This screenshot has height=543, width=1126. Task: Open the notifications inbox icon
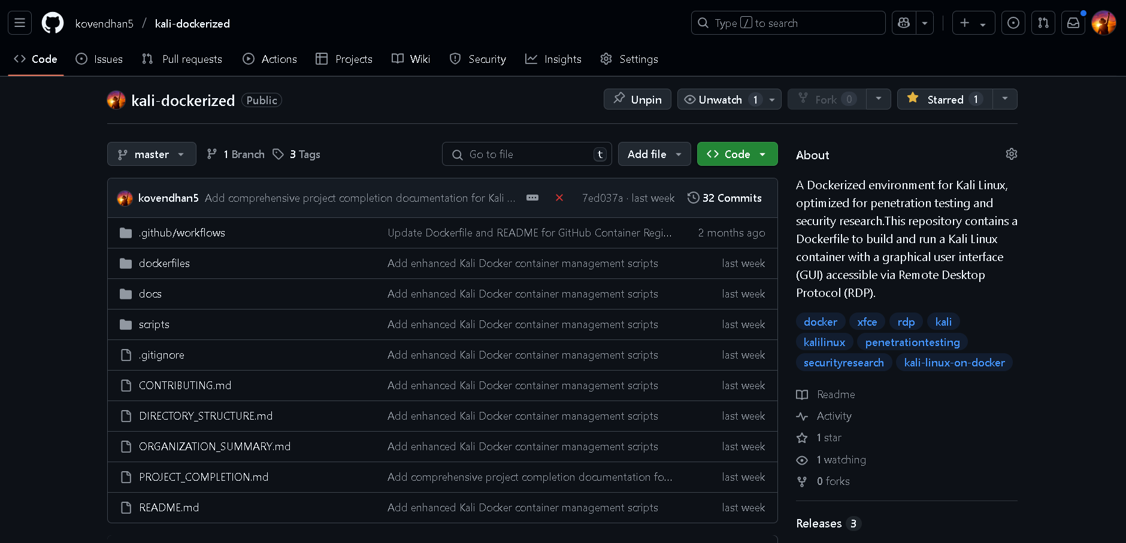(1073, 23)
